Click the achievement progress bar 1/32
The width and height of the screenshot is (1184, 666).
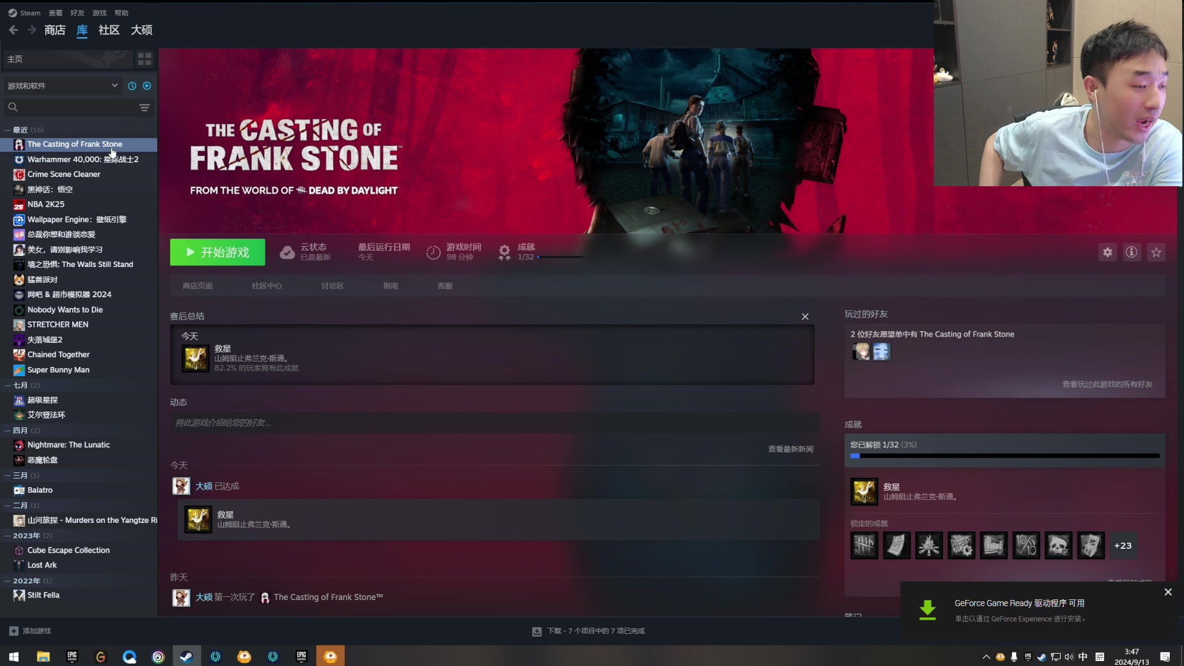click(1005, 456)
